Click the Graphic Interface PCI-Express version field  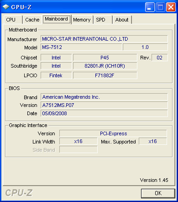(x=113, y=133)
